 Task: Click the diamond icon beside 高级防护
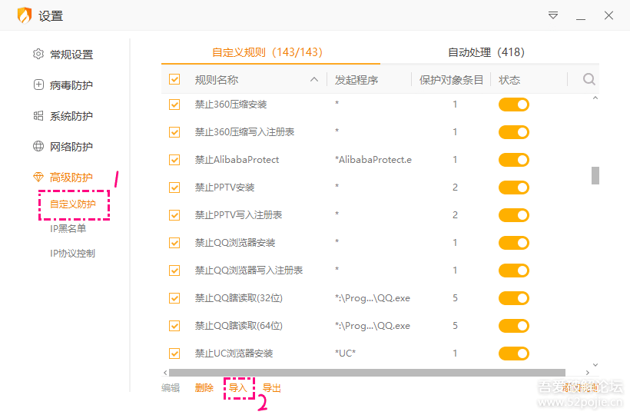[38, 177]
